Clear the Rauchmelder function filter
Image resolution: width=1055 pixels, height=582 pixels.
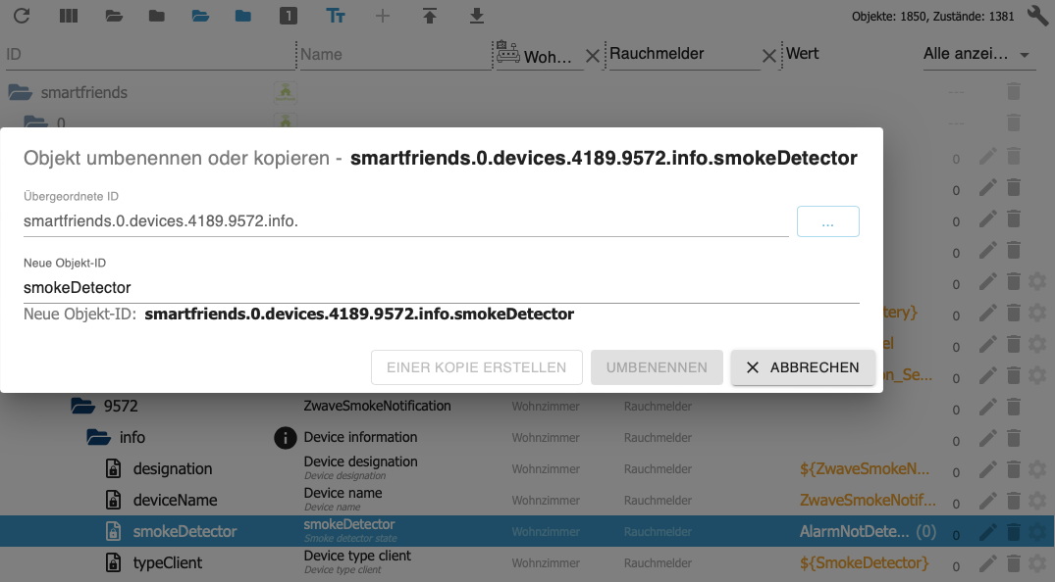(x=770, y=56)
